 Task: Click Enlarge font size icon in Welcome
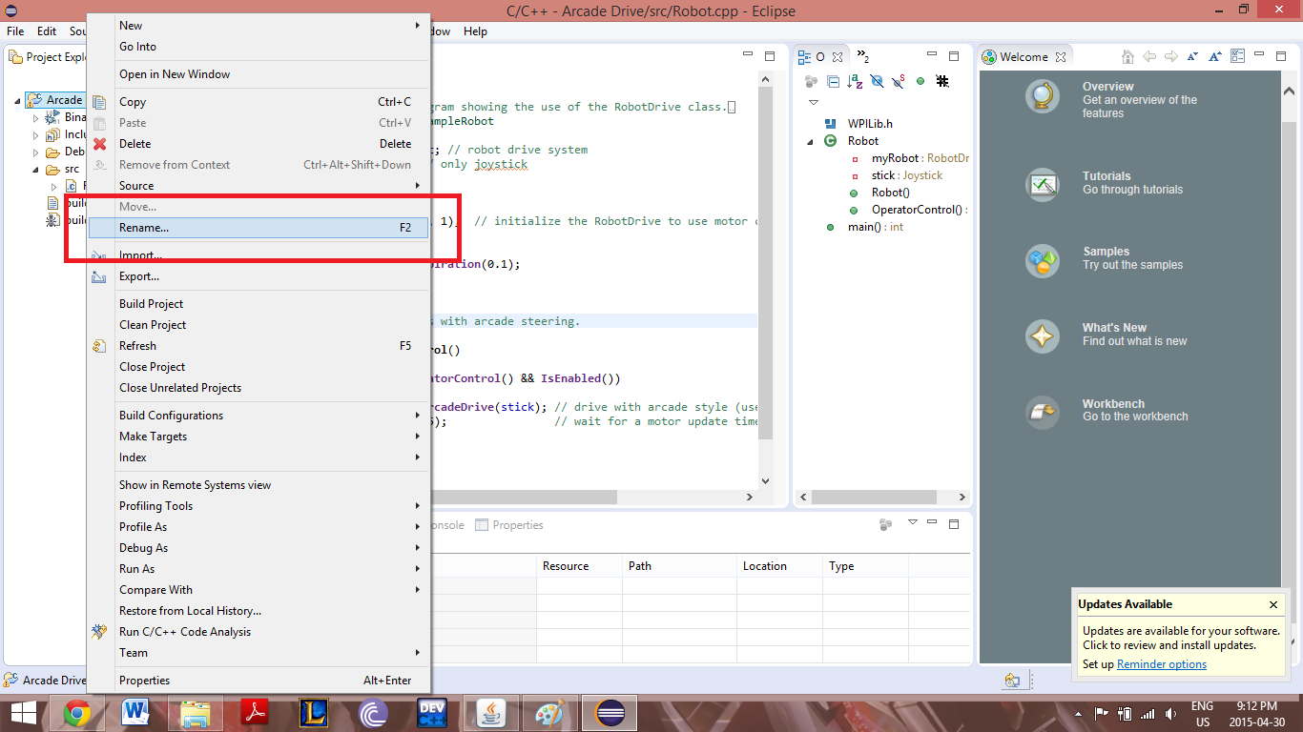point(1215,57)
